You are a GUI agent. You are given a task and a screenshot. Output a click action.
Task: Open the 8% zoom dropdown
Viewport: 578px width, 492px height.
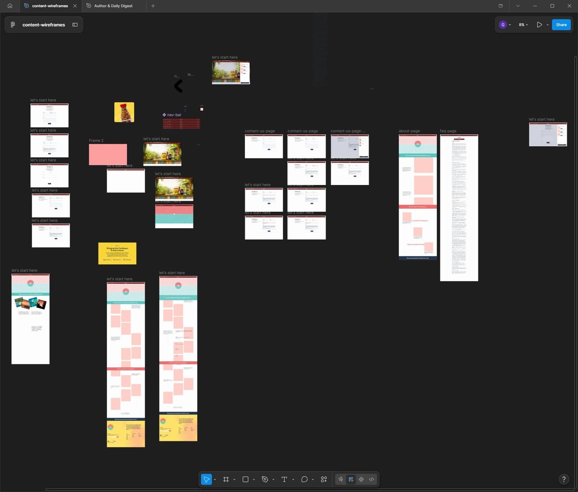(x=523, y=25)
